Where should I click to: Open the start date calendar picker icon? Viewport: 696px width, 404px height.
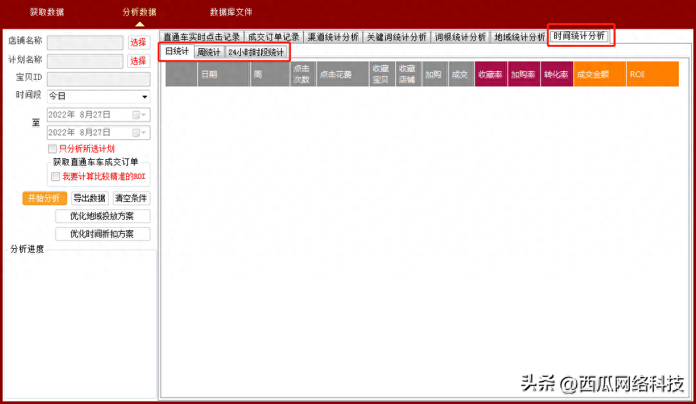coord(137,115)
